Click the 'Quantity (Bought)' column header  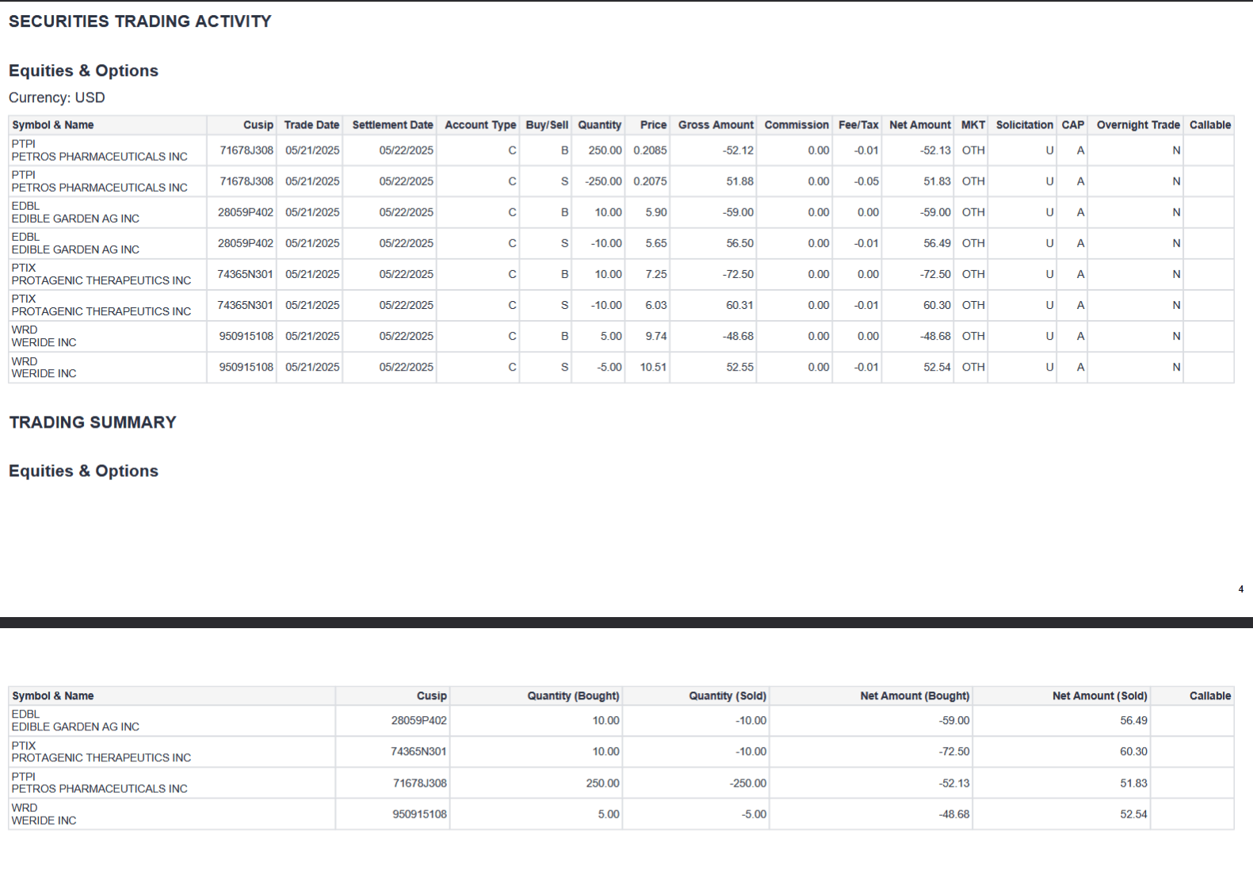[x=574, y=696]
